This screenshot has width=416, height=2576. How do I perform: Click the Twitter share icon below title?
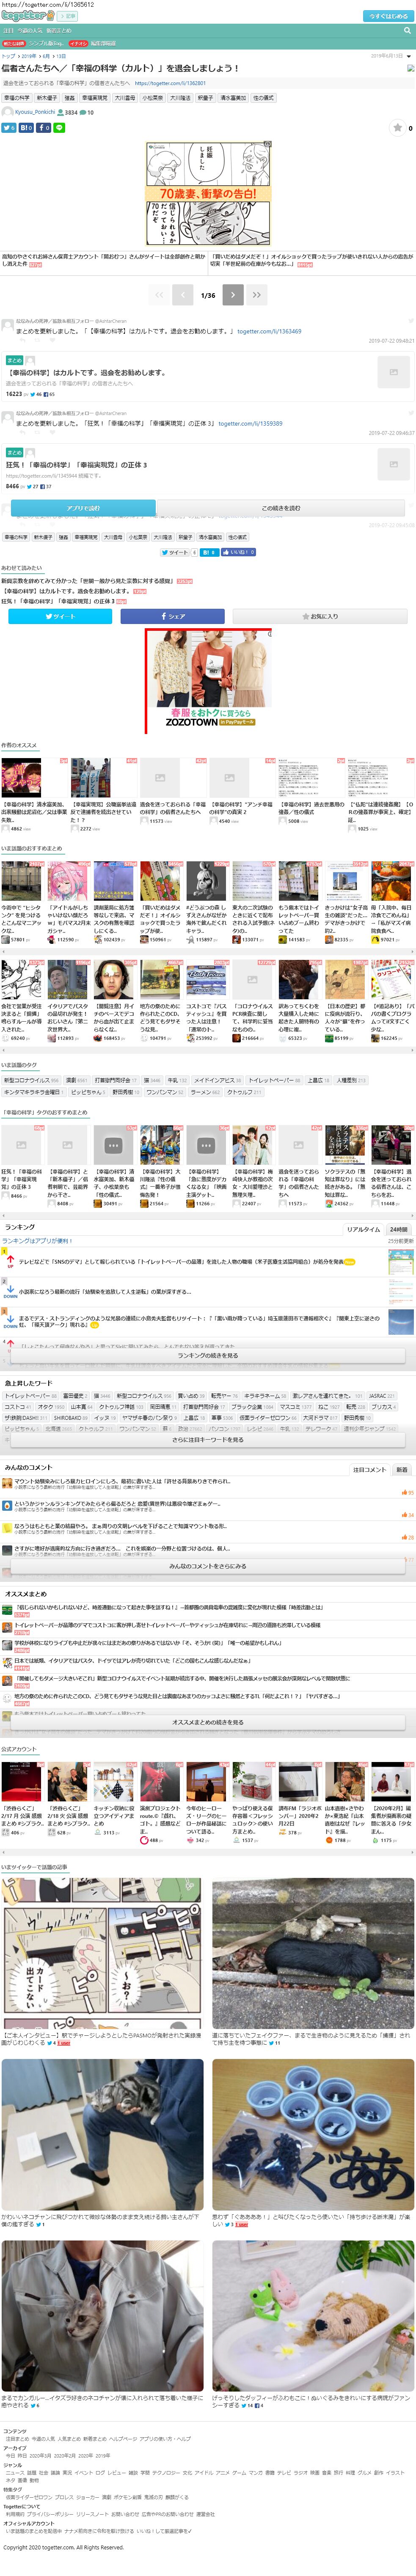click(8, 128)
